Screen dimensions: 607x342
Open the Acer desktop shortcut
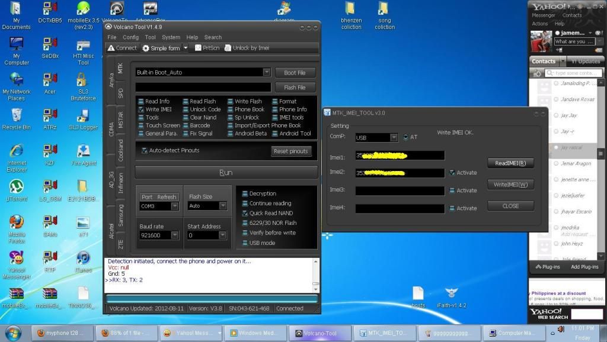click(x=50, y=83)
